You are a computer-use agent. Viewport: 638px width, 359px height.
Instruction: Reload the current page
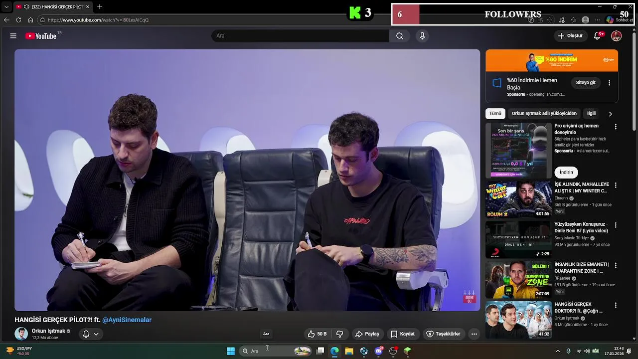18,20
